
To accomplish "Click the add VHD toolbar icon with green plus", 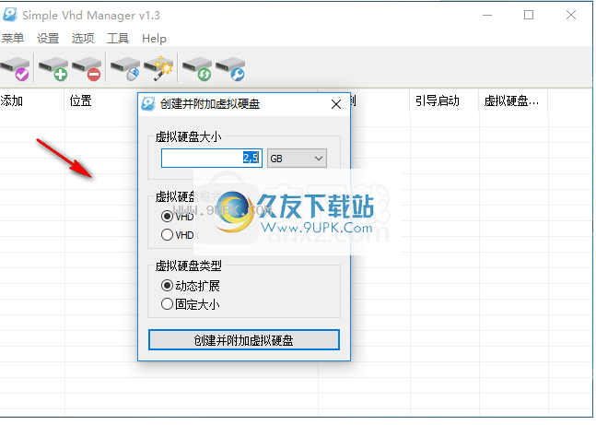I will (53, 68).
